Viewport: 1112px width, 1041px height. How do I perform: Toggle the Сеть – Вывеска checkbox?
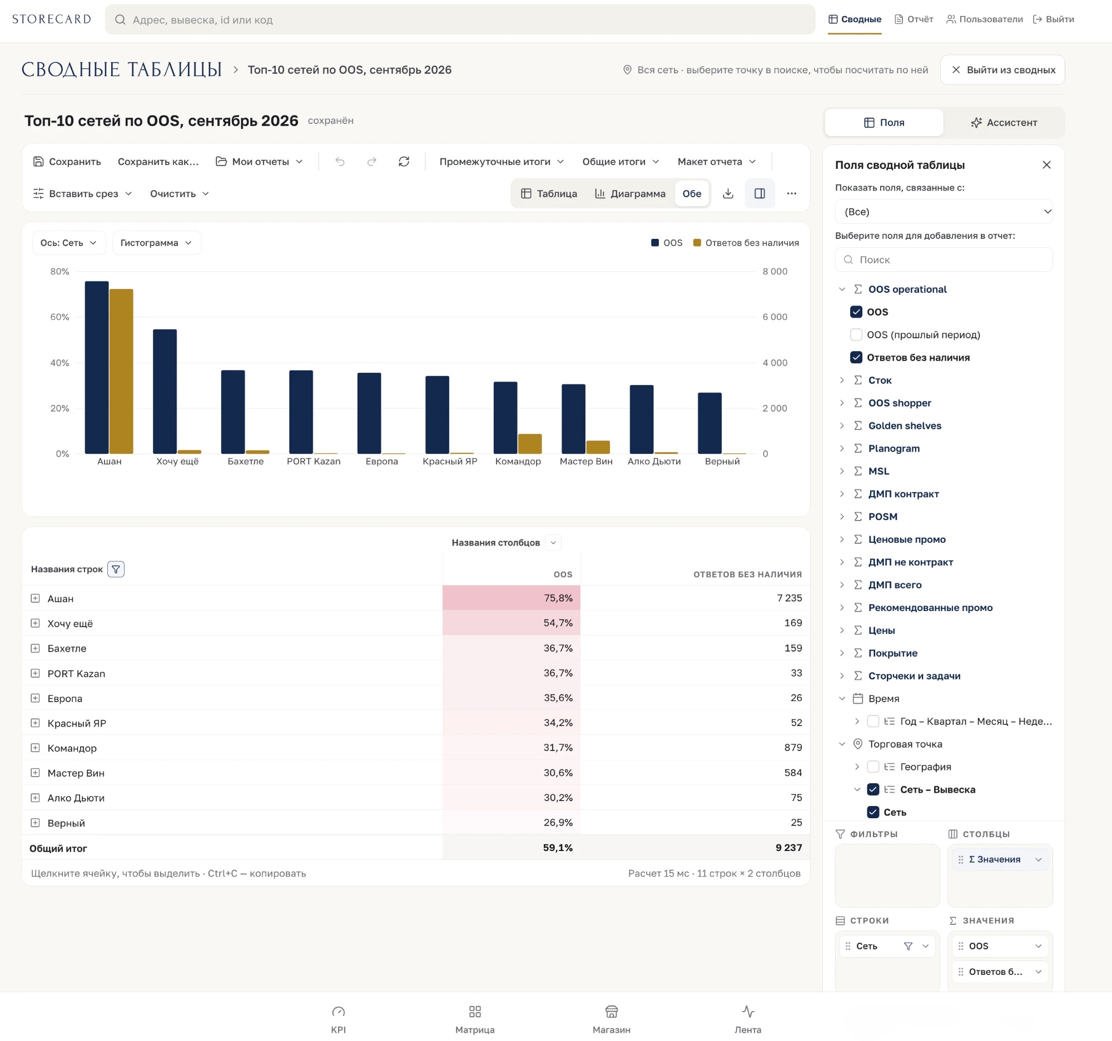pyautogui.click(x=872, y=789)
